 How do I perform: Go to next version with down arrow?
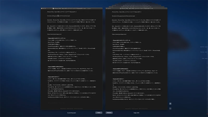coord(170,108)
